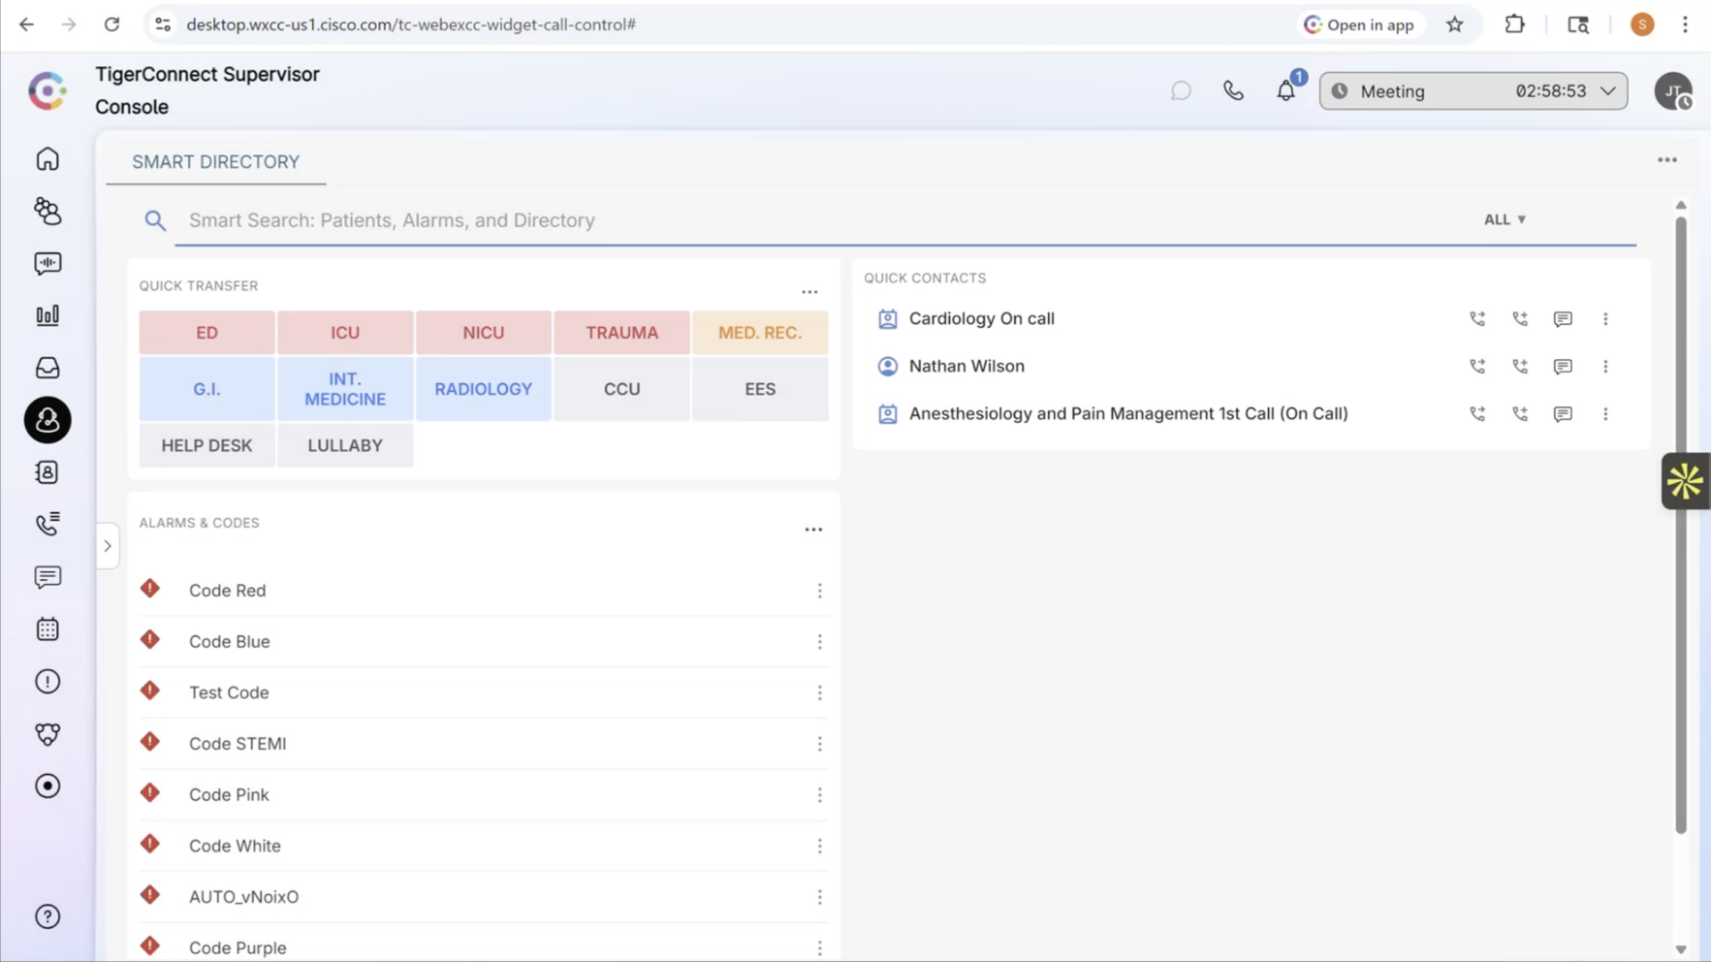Click the message icon for Nathan Wilson

tap(1562, 366)
